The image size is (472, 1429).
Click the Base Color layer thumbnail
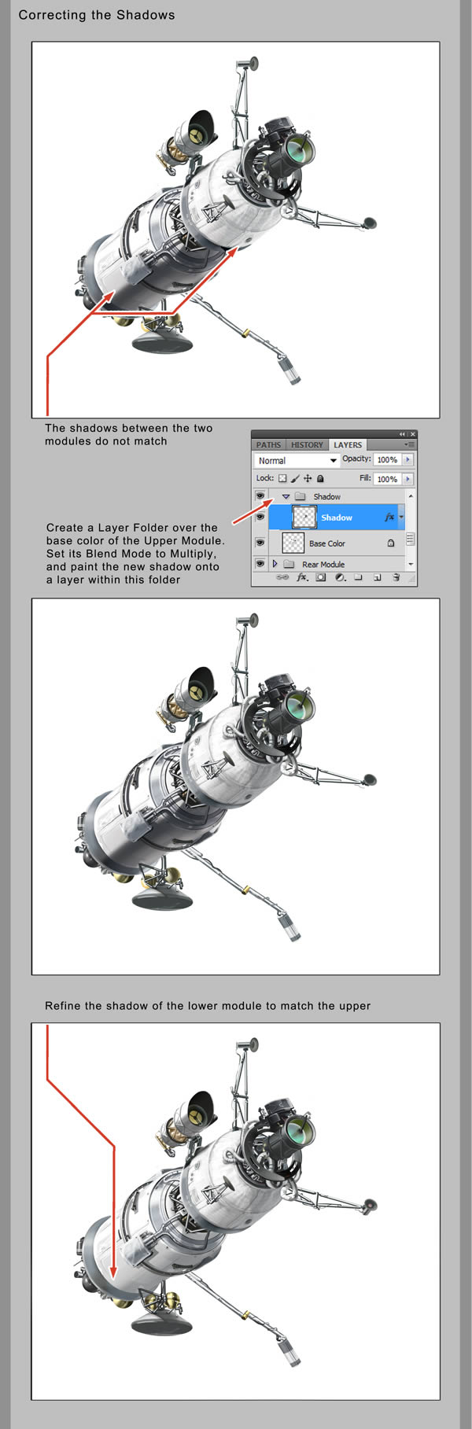coord(293,543)
